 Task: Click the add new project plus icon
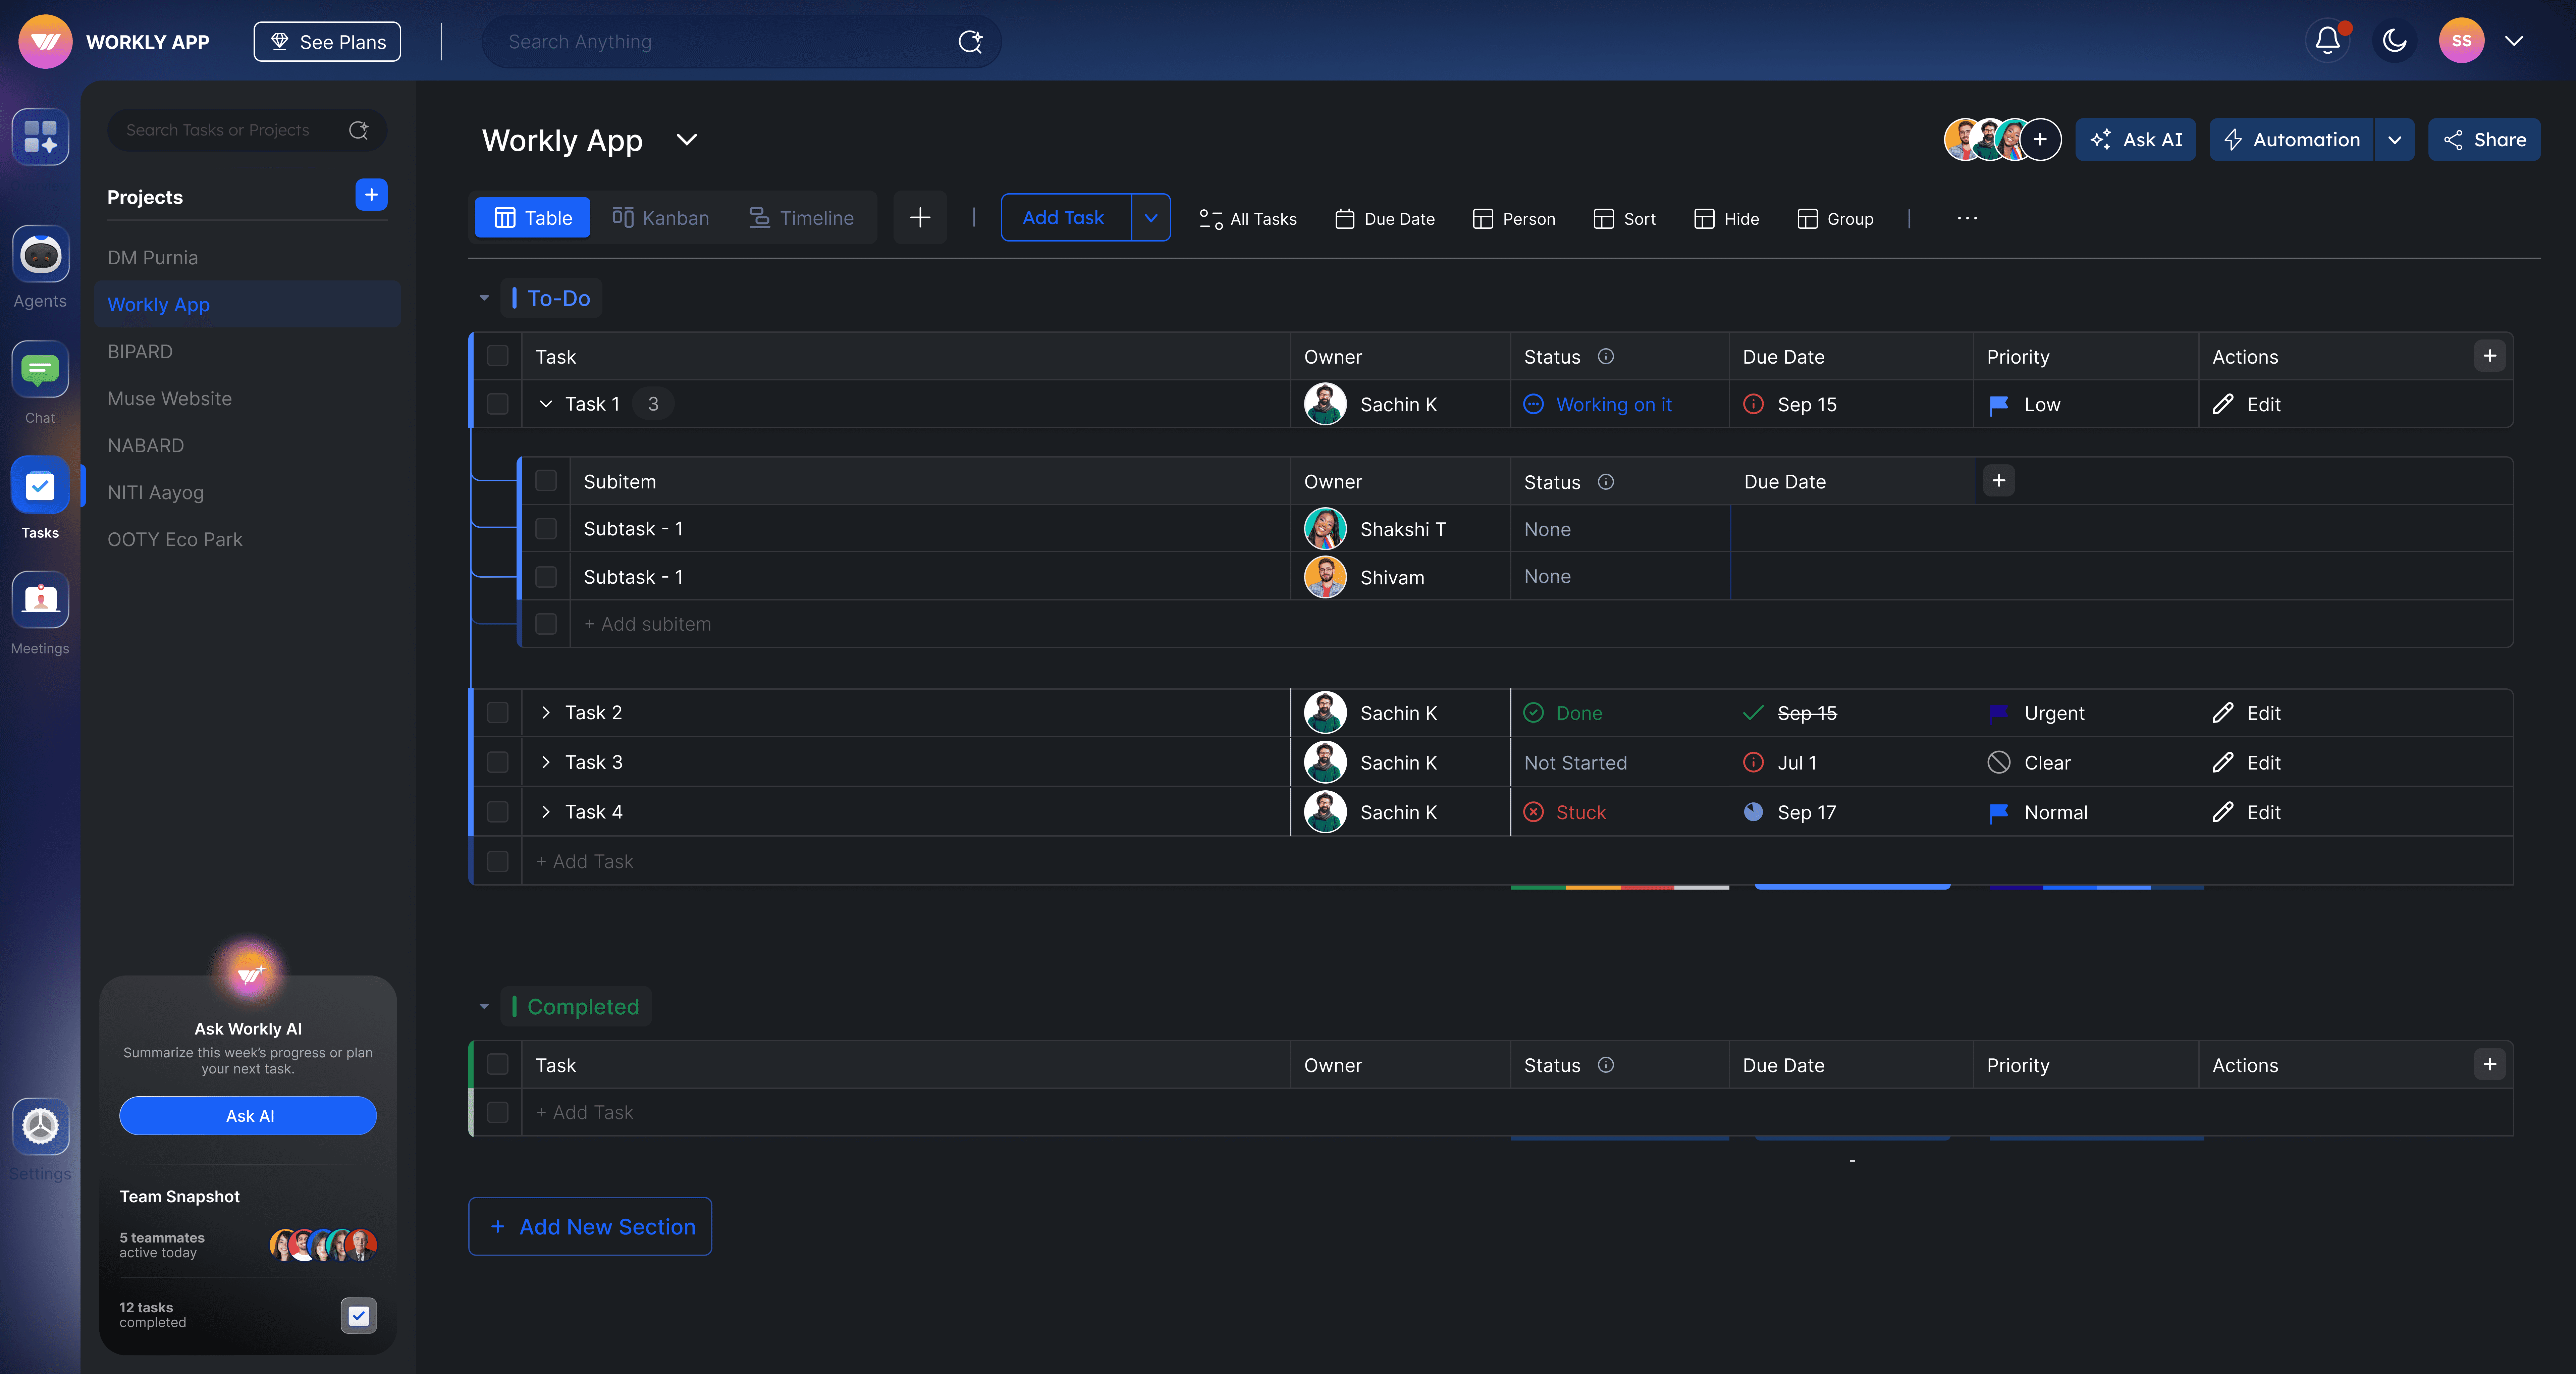pyautogui.click(x=371, y=195)
